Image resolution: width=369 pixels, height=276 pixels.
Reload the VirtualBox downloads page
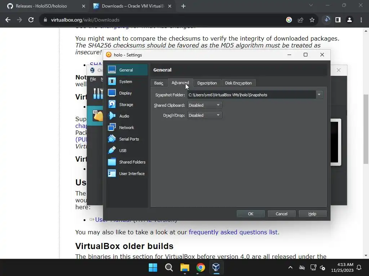(x=31, y=20)
